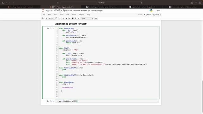This screenshot has width=203, height=114.
Task: Click the Last Checkpoint text
Action: point(80,10)
